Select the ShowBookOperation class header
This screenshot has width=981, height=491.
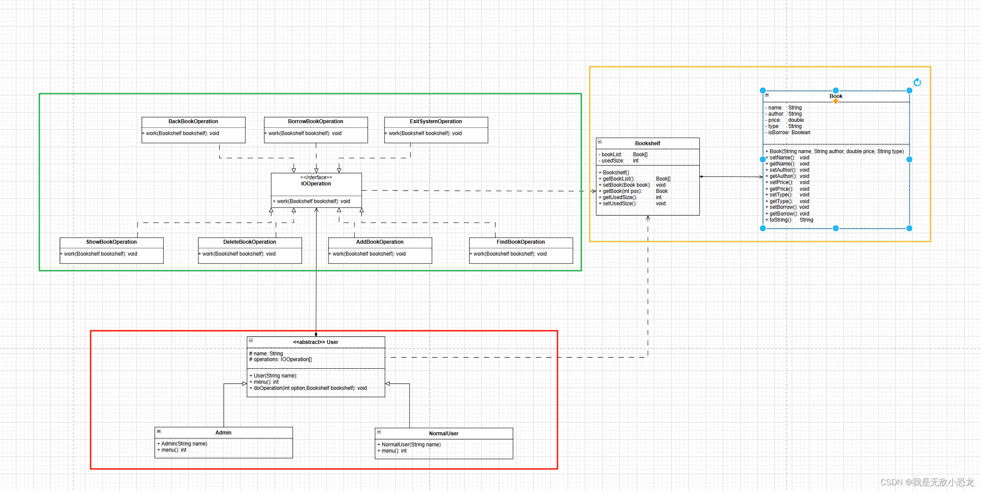[111, 242]
